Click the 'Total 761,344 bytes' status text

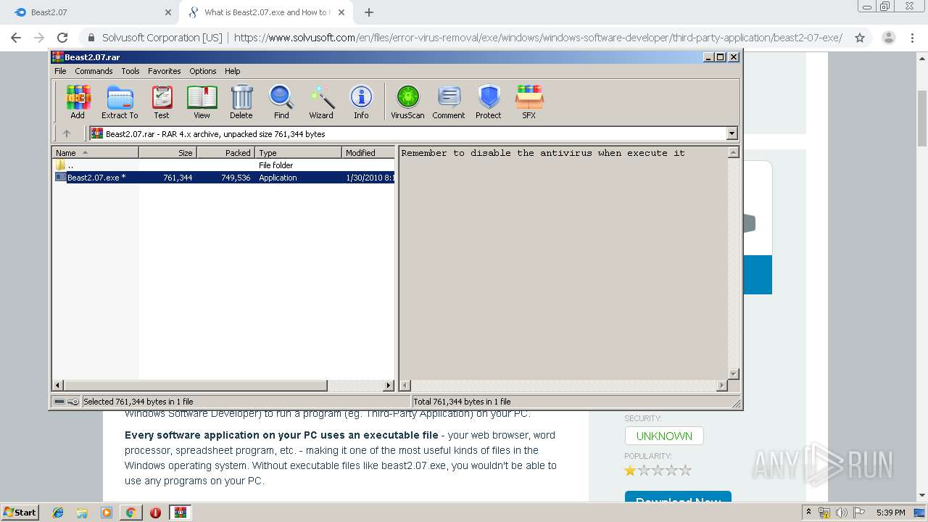pos(463,401)
